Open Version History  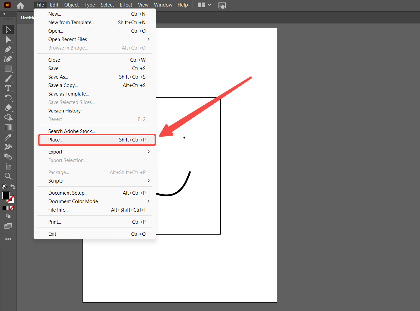[95, 111]
